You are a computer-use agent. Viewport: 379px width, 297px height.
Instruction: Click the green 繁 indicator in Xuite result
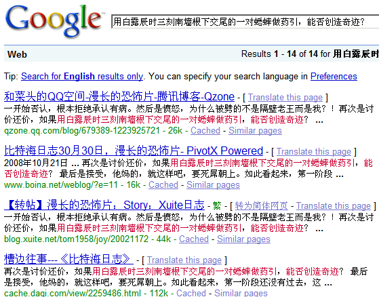tap(217, 205)
